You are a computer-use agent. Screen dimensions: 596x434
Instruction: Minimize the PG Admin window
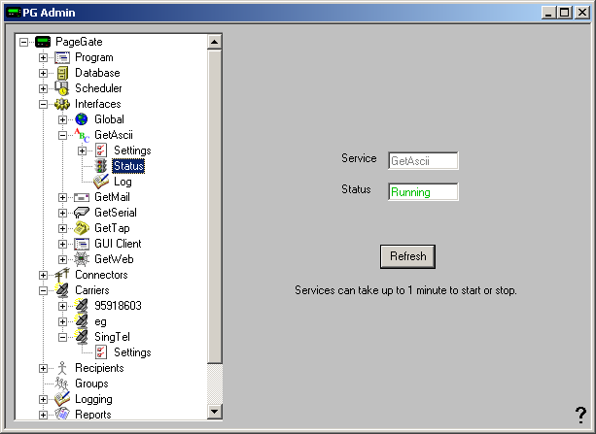point(548,13)
